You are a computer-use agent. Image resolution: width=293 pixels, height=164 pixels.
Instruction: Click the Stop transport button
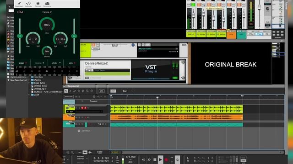(x=155, y=159)
